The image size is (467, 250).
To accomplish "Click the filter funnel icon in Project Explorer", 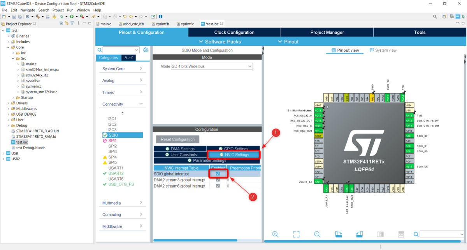I will tap(72, 24).
